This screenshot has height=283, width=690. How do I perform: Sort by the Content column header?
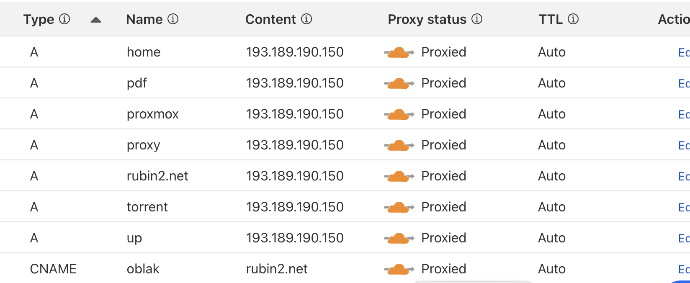[x=270, y=19]
